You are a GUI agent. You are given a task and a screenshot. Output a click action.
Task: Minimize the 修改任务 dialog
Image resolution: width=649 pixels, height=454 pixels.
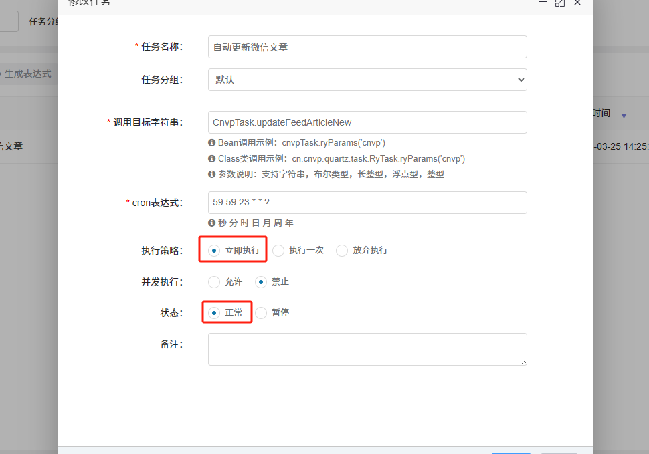point(543,3)
